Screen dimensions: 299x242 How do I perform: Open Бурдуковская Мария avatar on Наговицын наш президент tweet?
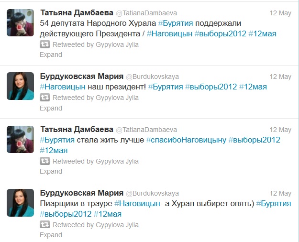click(20, 86)
